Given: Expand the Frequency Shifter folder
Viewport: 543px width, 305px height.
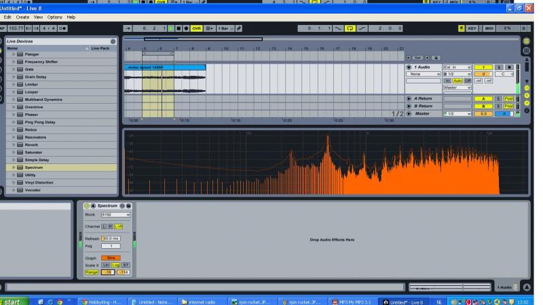Looking at the screenshot, I should (x=14, y=62).
